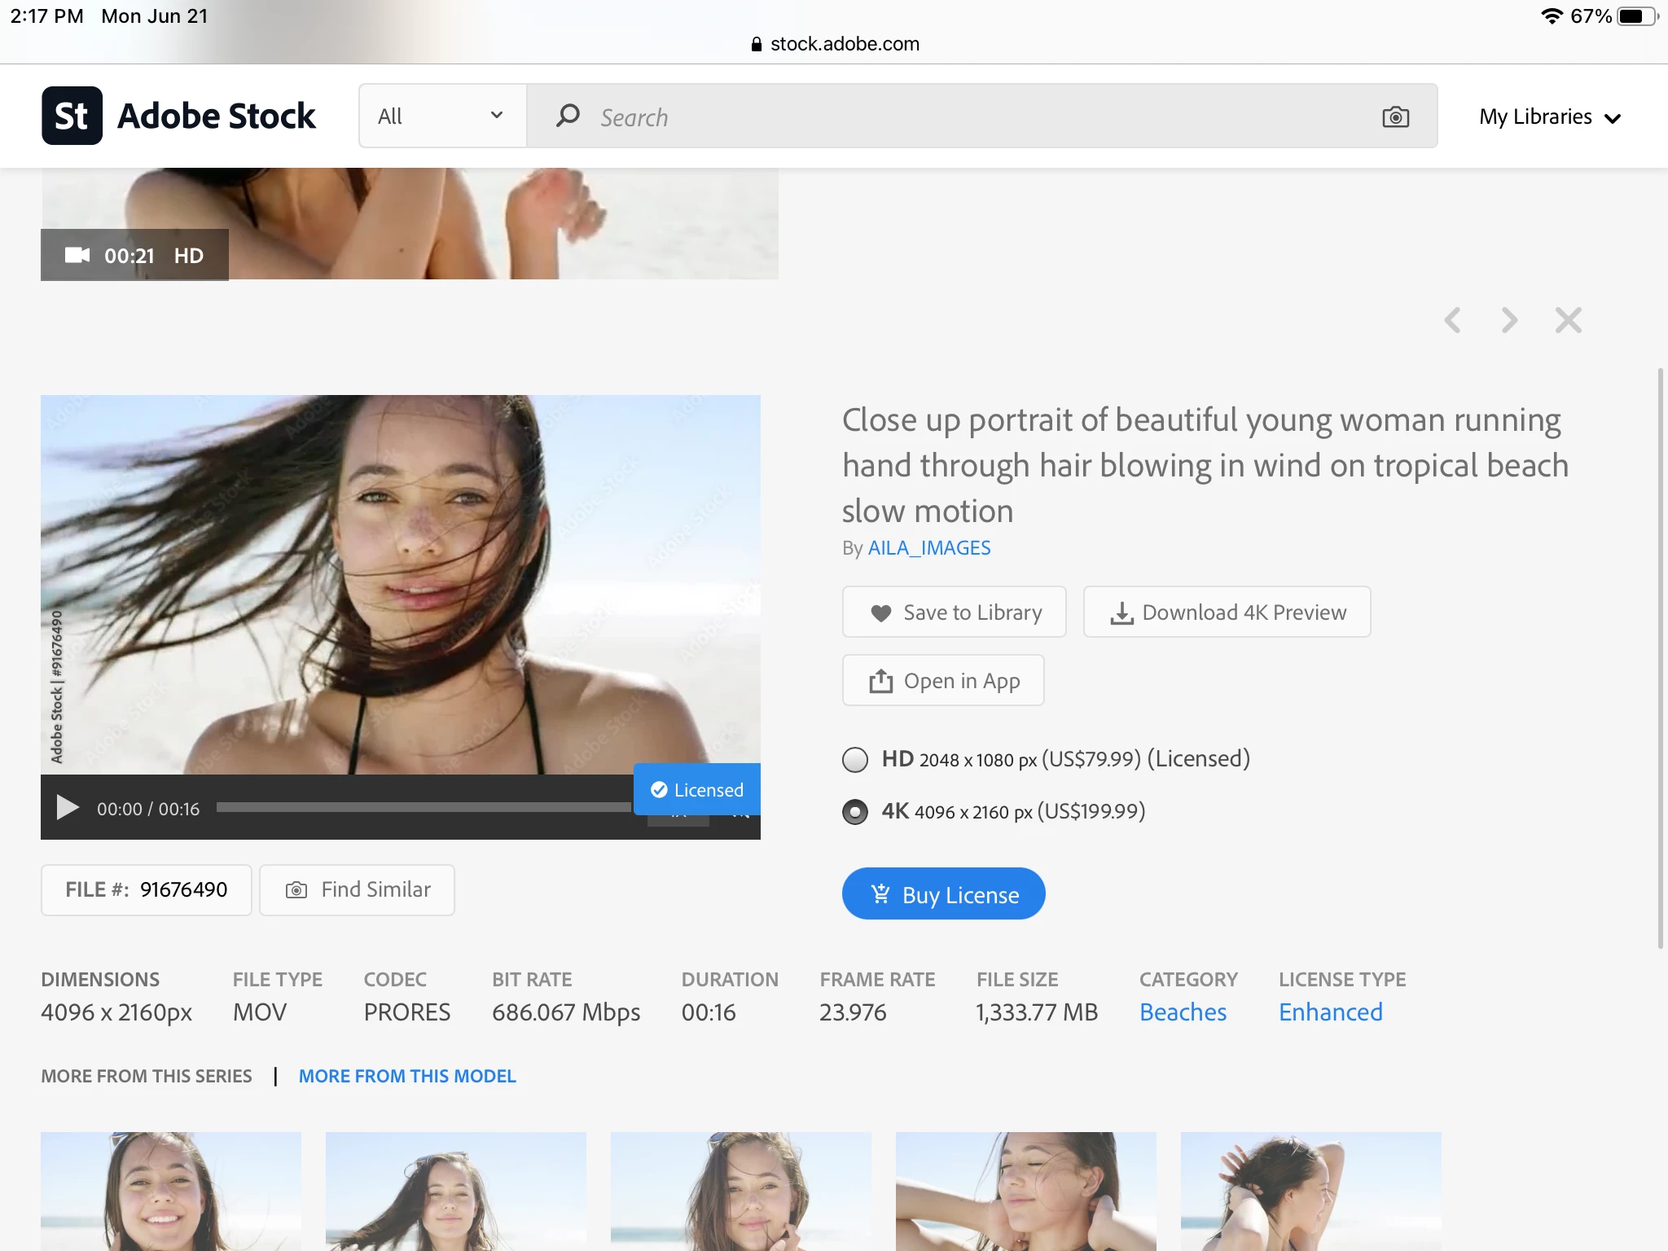Click the Adobe Stock St logo icon
This screenshot has width=1668, height=1251.
tap(72, 116)
